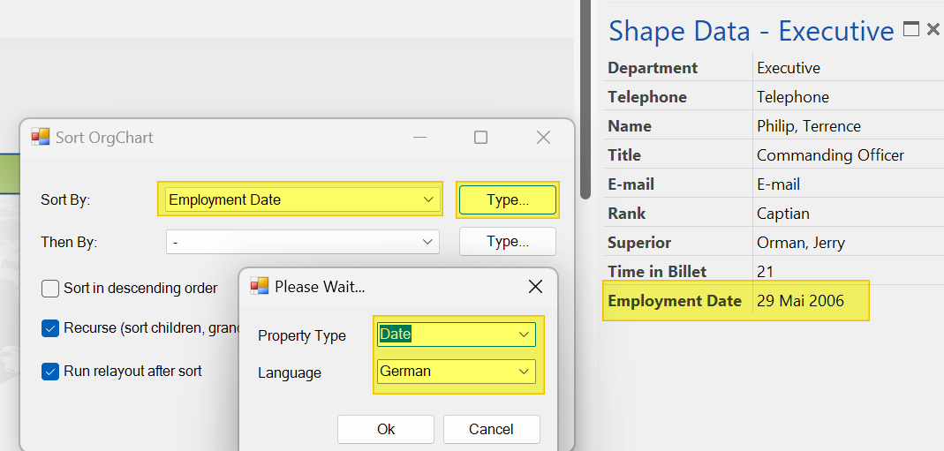Image resolution: width=944 pixels, height=451 pixels.
Task: Close the Shape Data pane
Action: click(x=933, y=28)
